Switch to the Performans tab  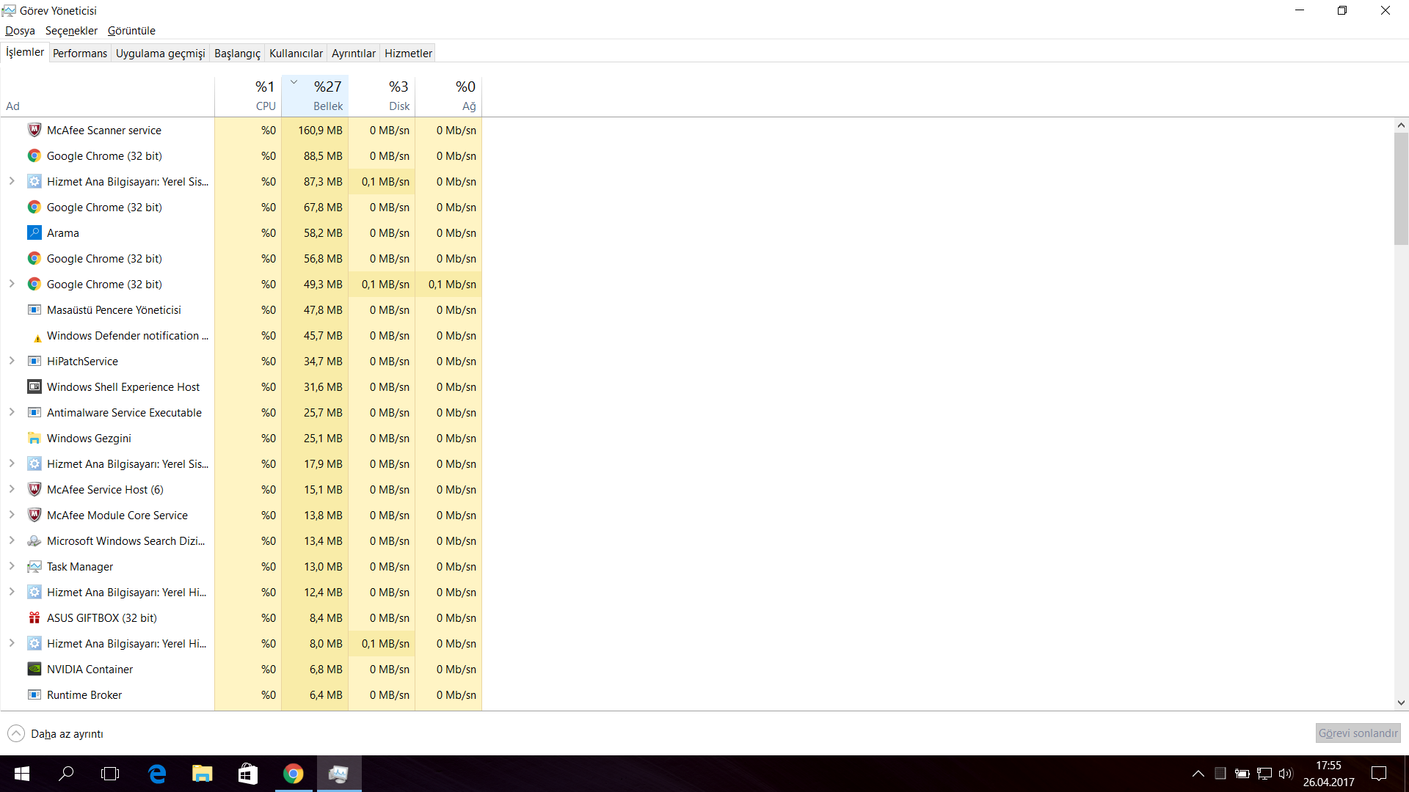pyautogui.click(x=79, y=54)
